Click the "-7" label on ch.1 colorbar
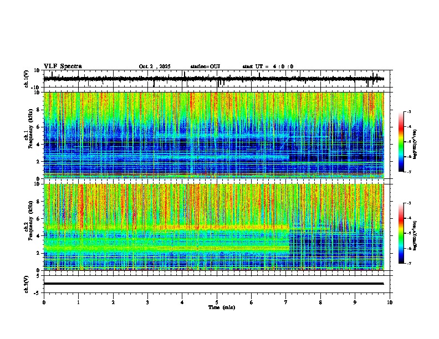This screenshot has height=339, width=439. [409, 172]
